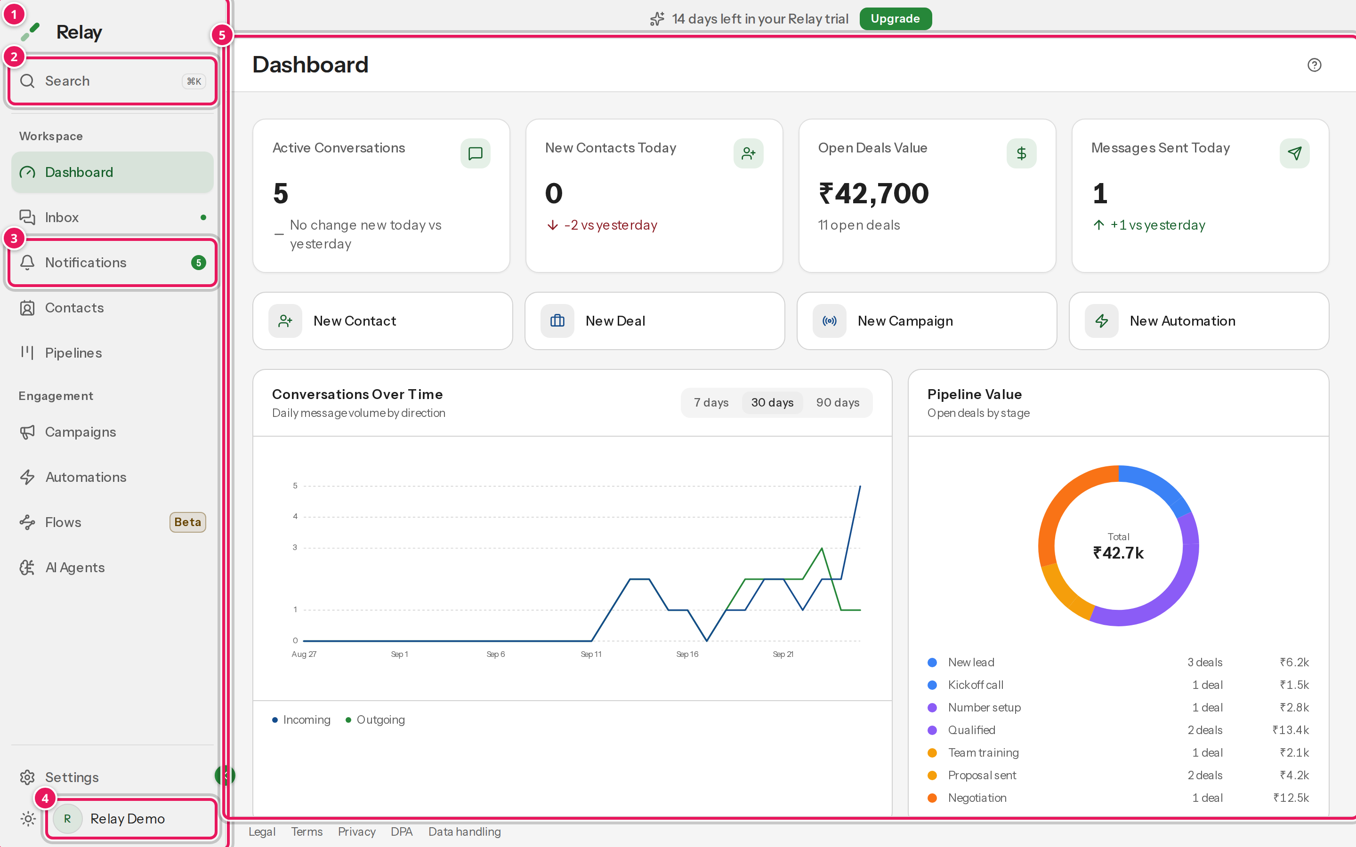
Task: Click the Relay logo icon
Action: tap(31, 32)
